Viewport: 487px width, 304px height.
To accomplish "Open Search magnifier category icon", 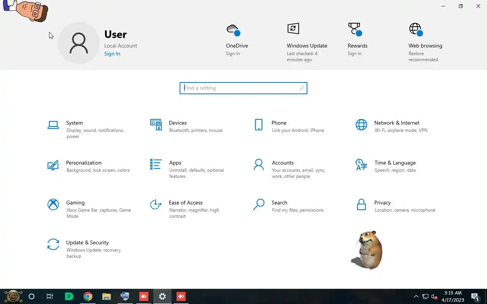I will (x=259, y=204).
